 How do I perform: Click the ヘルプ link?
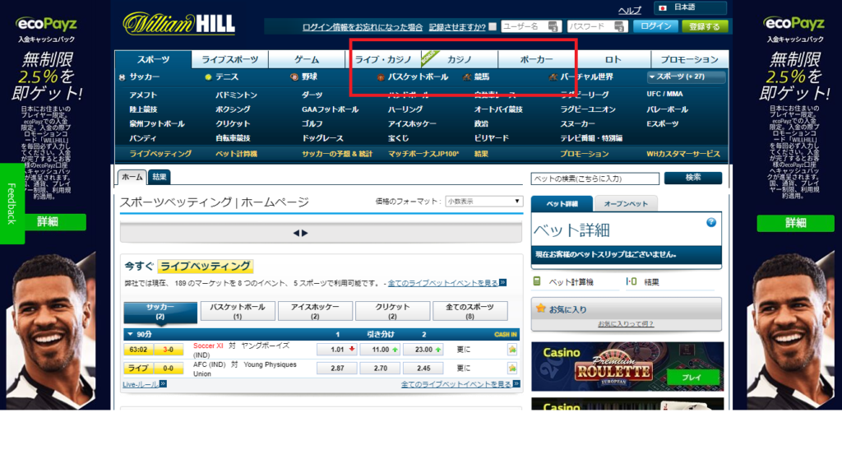tap(629, 10)
